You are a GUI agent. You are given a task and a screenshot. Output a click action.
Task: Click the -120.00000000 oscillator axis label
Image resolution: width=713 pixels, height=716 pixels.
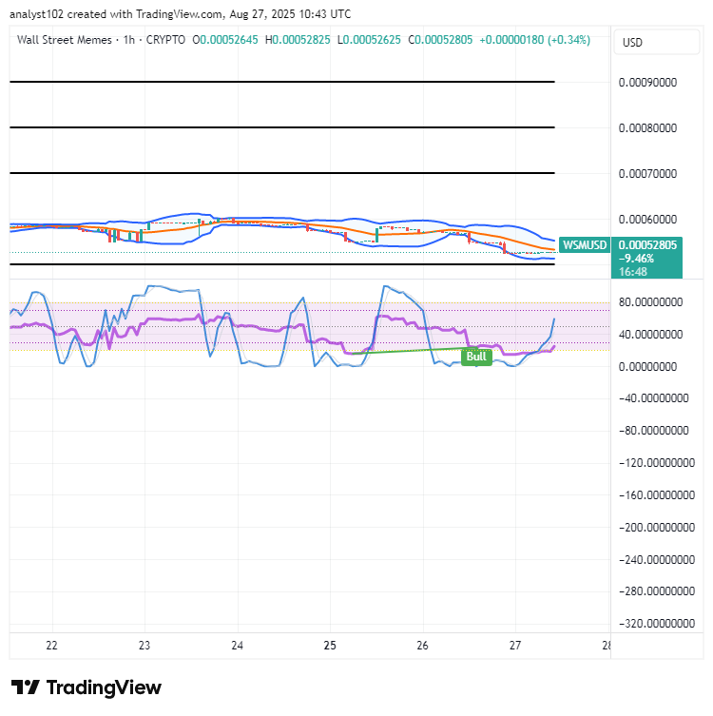[x=657, y=463]
